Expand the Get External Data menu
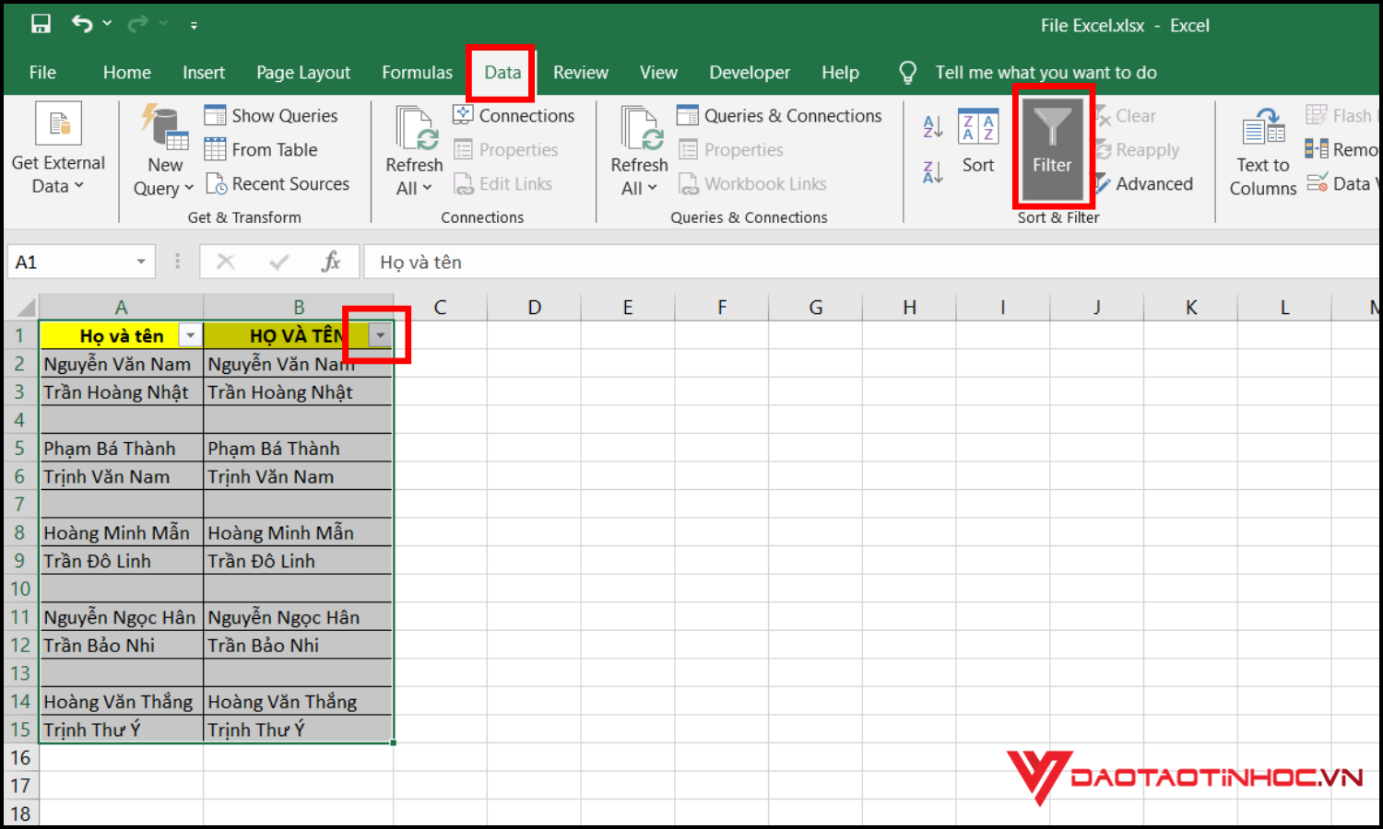This screenshot has height=829, width=1383. pos(58,147)
